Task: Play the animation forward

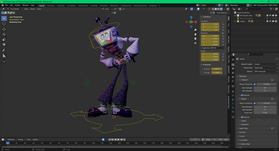Action: (118, 140)
